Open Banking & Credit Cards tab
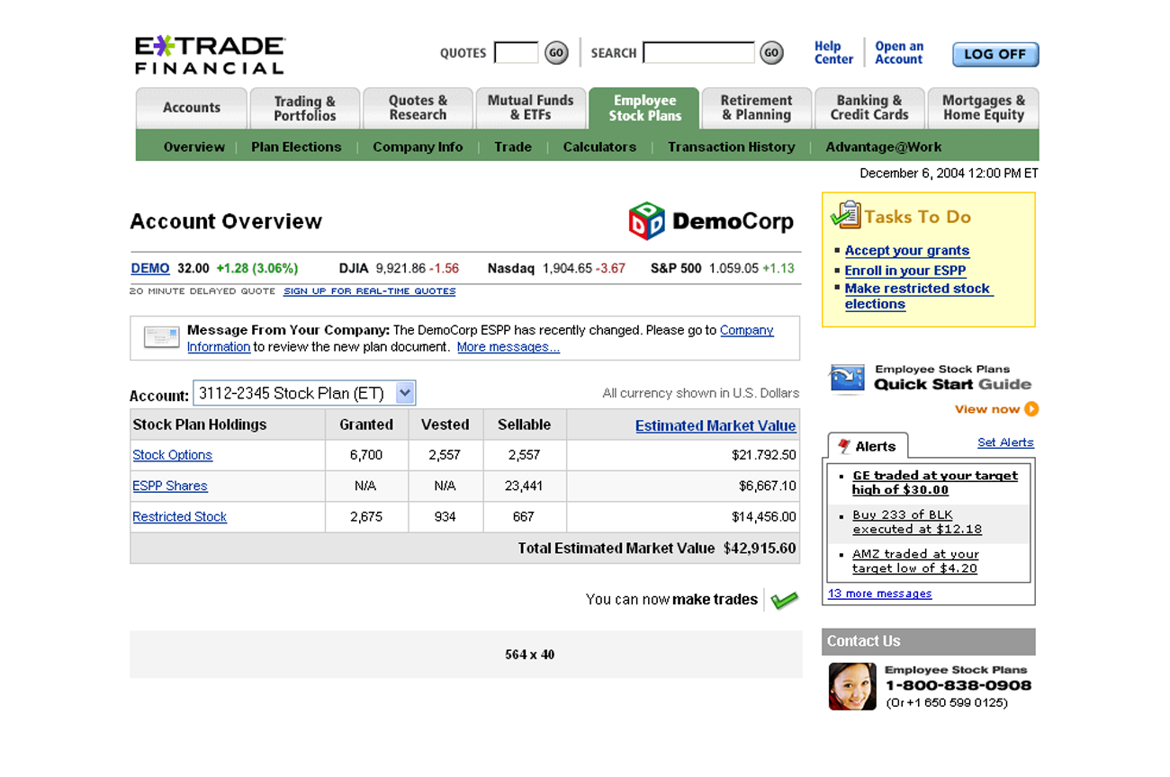 tap(869, 108)
